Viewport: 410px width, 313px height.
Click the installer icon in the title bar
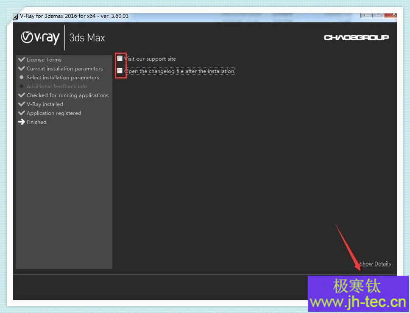pos(15,16)
